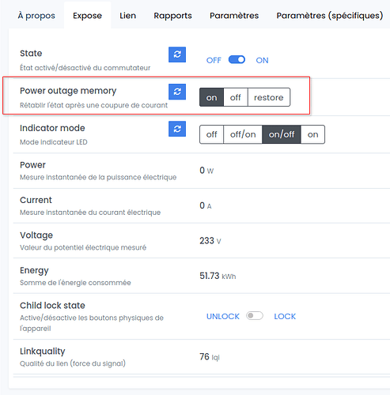The image size is (390, 395).
Task: Refresh the State value
Action: pyautogui.click(x=177, y=55)
